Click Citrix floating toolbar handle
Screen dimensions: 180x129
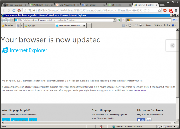point(172,46)
